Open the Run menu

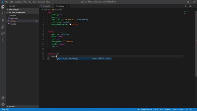click(x=35, y=2)
